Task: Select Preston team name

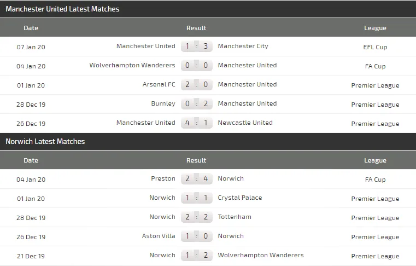Action: pos(163,178)
